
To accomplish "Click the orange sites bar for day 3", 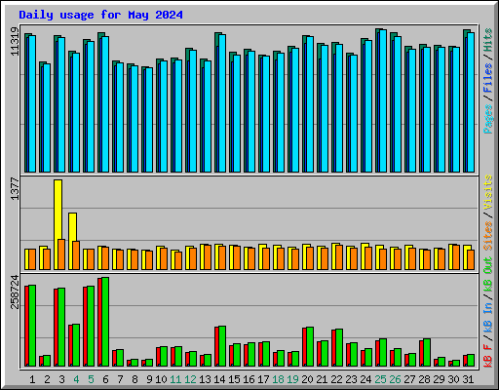I will (x=61, y=254).
